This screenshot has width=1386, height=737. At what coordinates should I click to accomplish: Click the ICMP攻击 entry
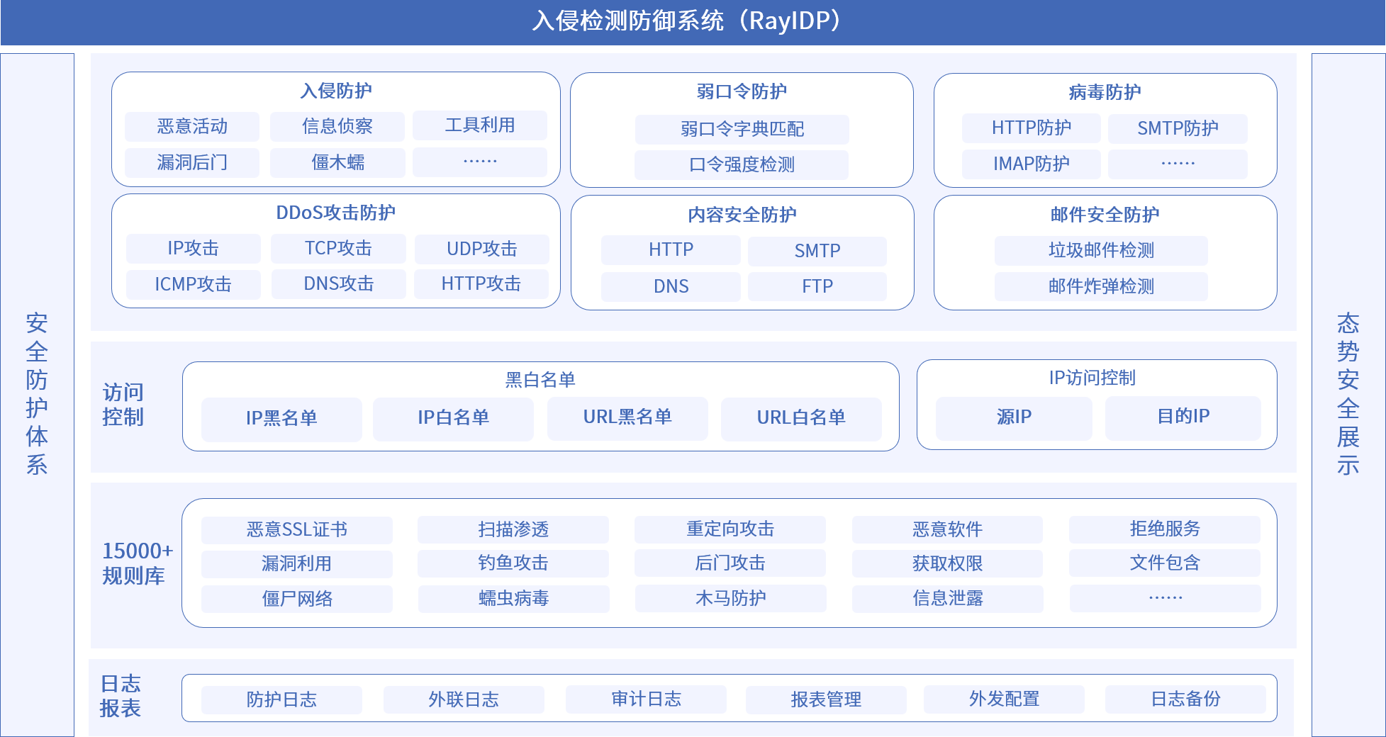point(193,283)
